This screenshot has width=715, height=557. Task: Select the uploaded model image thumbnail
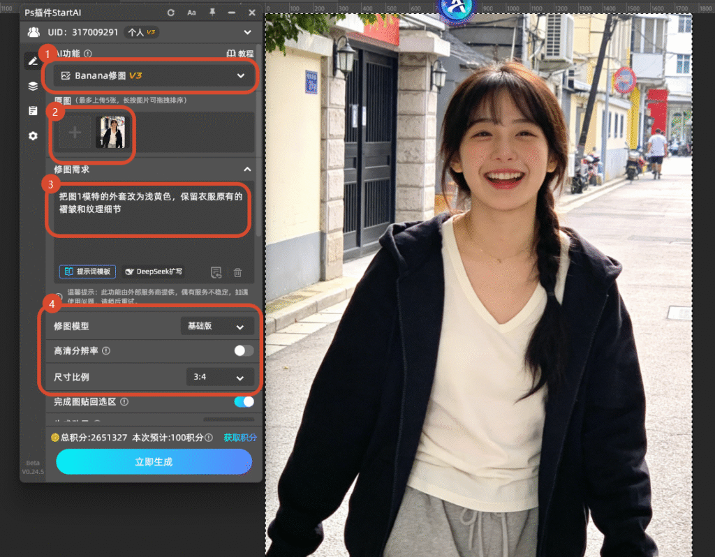point(112,132)
